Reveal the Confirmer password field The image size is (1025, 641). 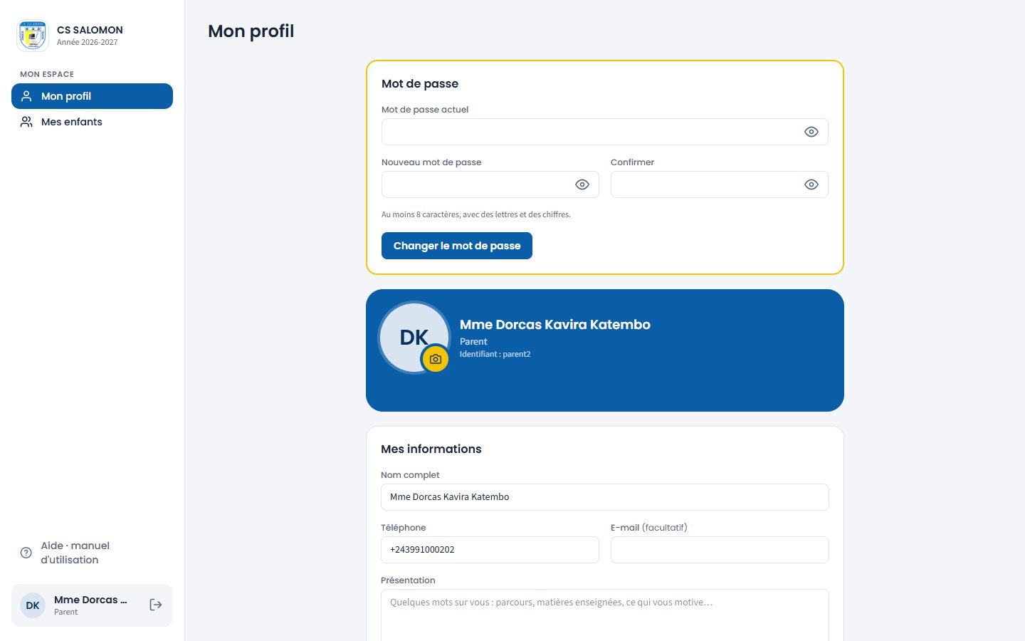coord(811,184)
